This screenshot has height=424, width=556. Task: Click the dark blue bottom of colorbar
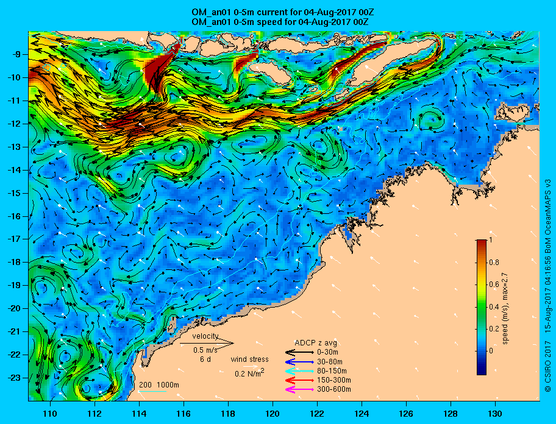482,371
